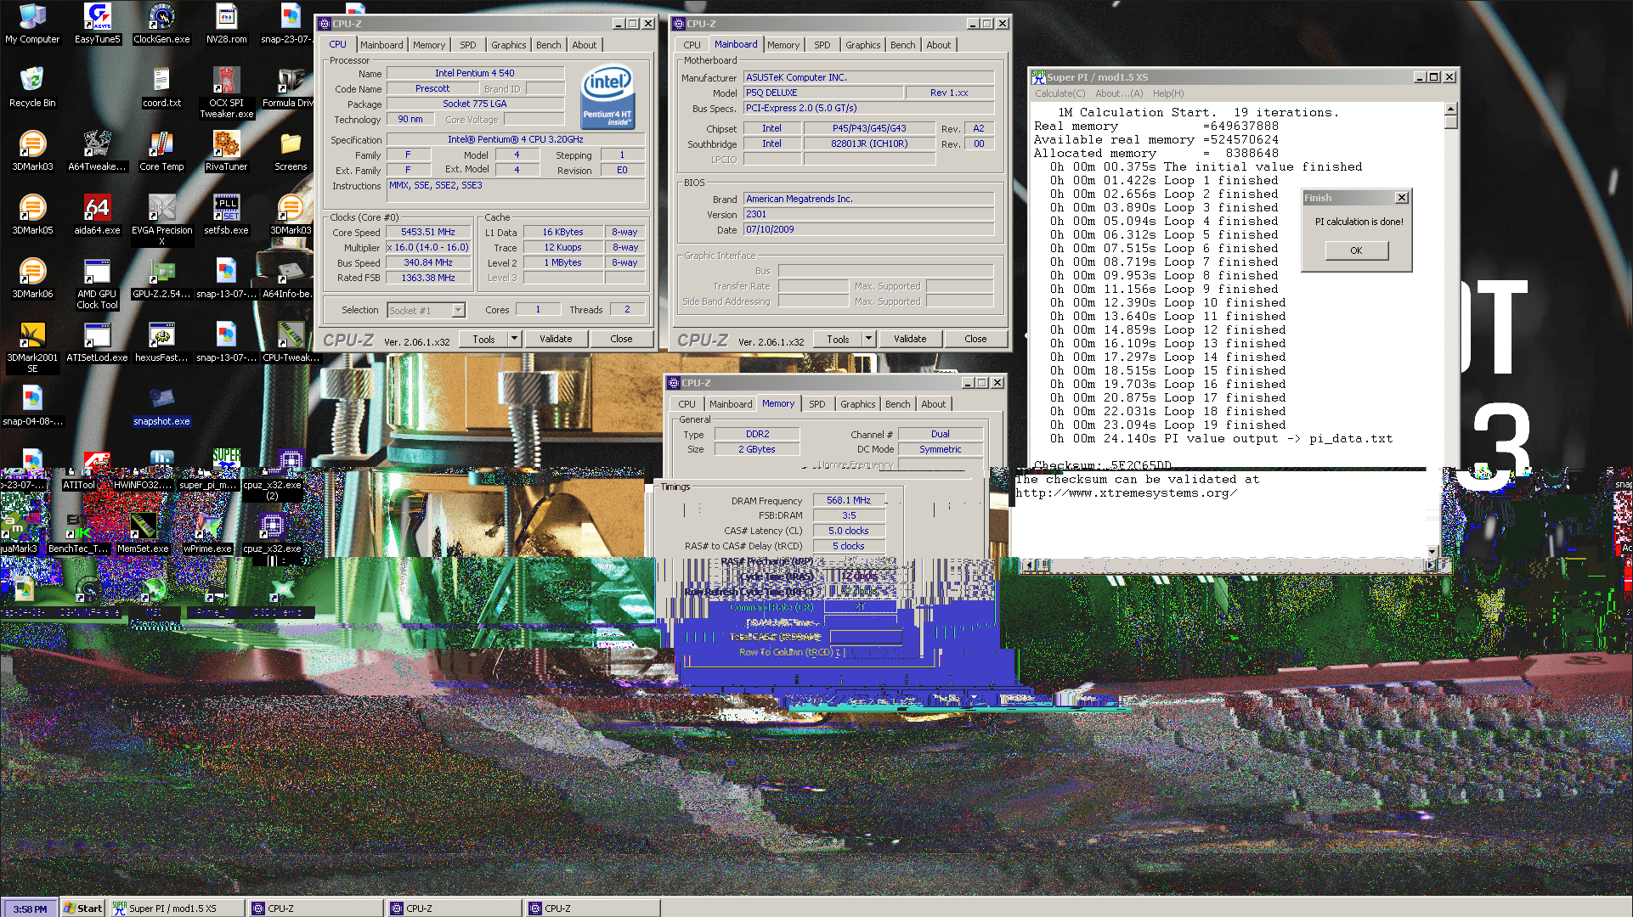The image size is (1633, 917).
Task: Click the Intel Pentium 4 HT logo
Action: [607, 98]
